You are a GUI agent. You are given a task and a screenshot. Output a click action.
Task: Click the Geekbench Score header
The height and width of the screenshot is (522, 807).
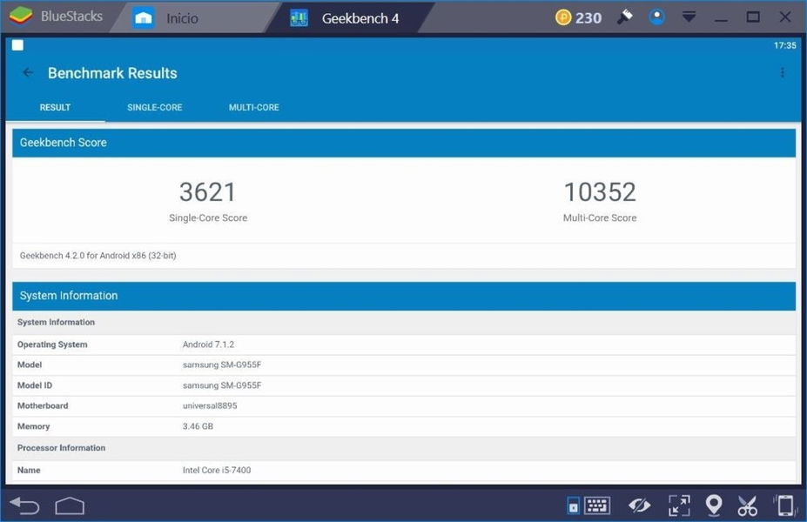click(x=404, y=143)
